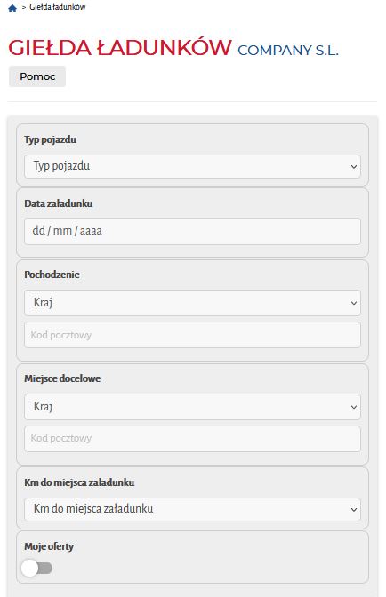This screenshot has height=597, width=386.
Task: Click the Kod pocztowy field under Miejsce docelowe
Action: (192, 439)
